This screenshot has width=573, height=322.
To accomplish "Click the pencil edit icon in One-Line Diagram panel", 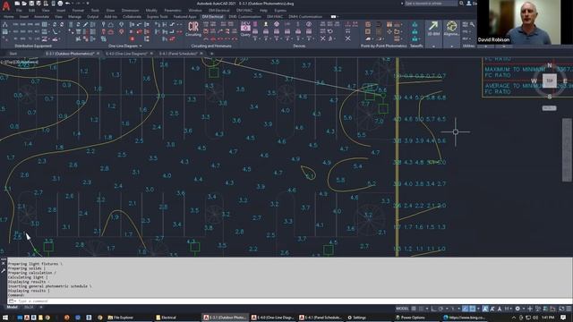I will click(86, 24).
